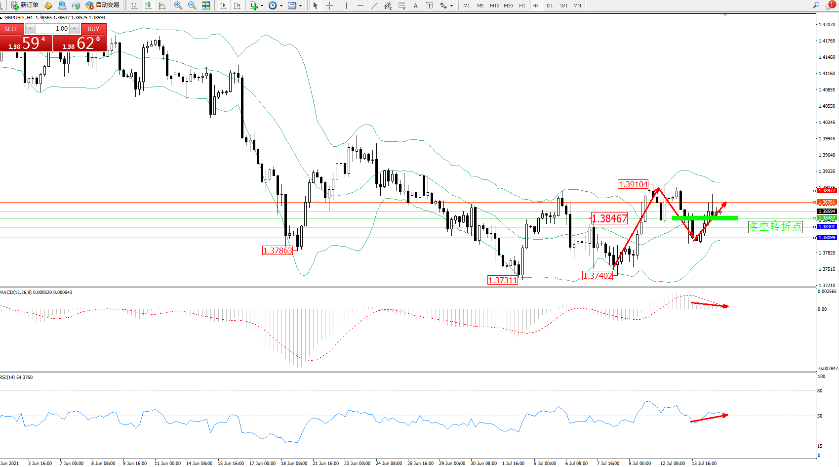Open the search magnifier in the top right
839x467 pixels.
[816, 5]
